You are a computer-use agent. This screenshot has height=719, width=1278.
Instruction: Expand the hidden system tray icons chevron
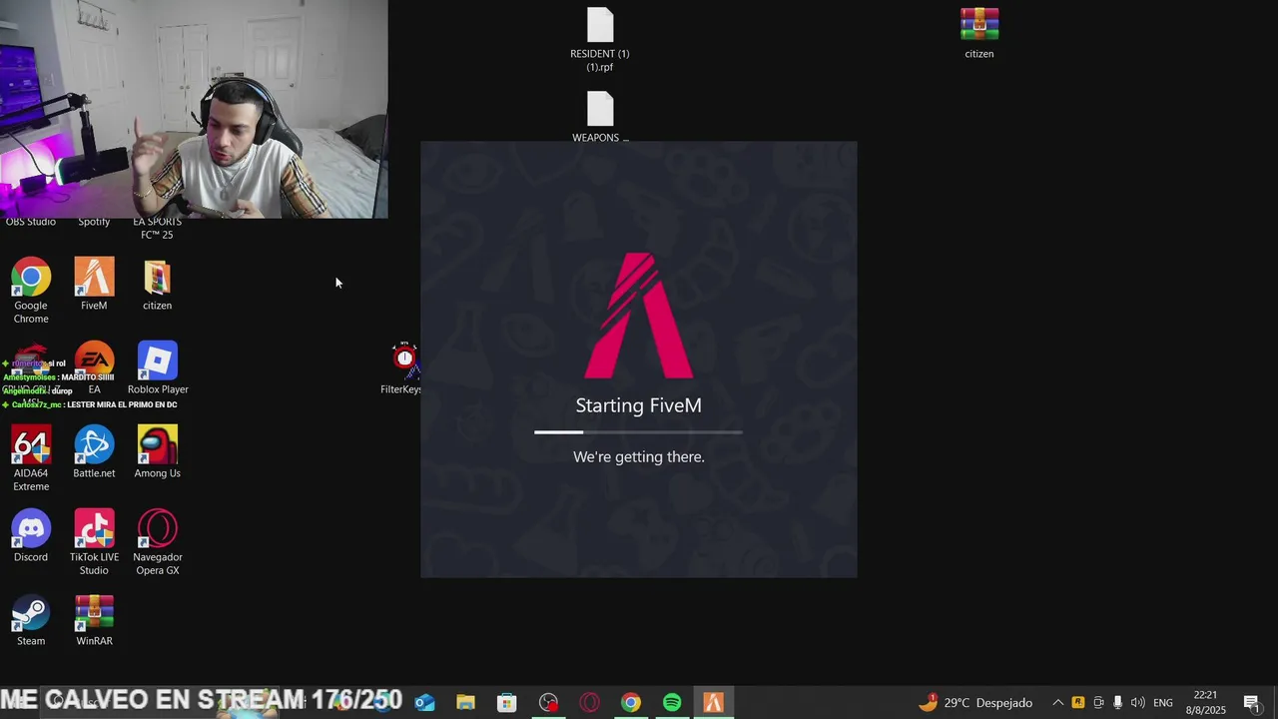[1057, 703]
